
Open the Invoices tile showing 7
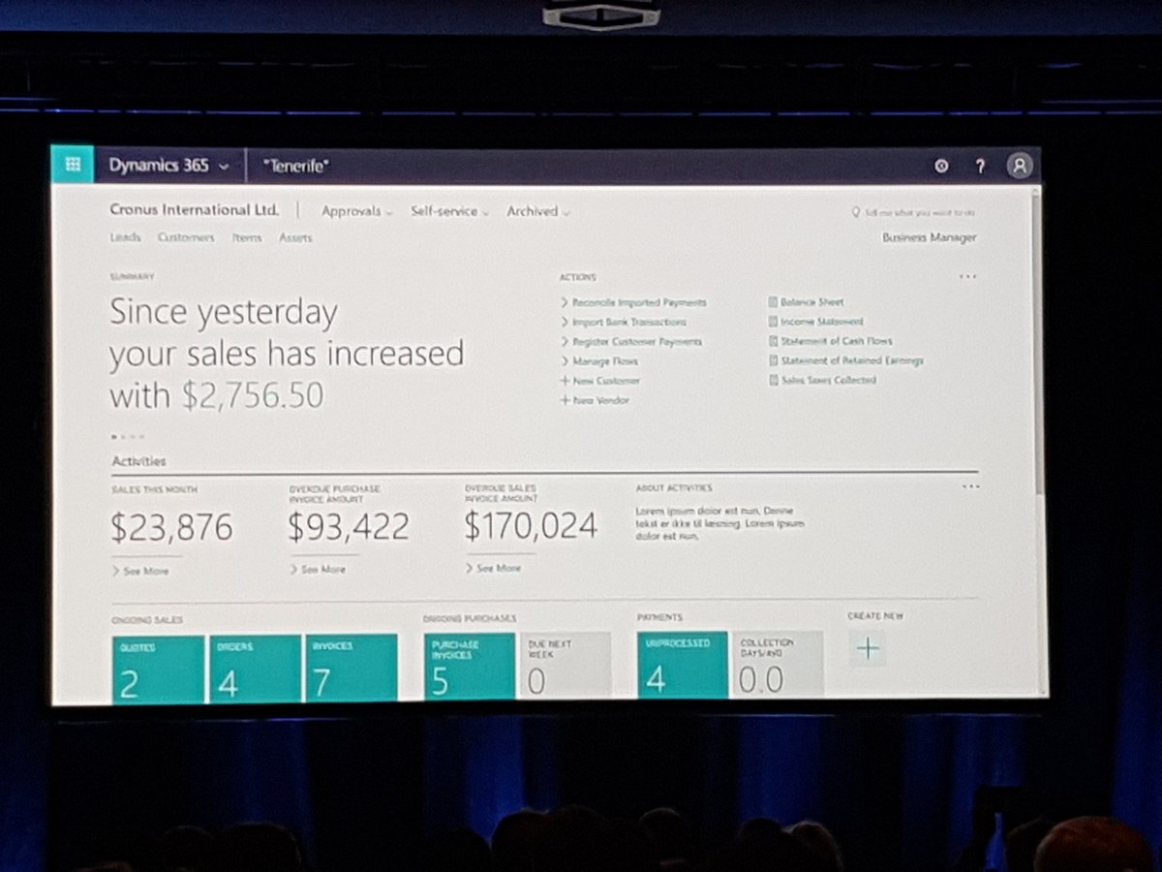coord(351,667)
